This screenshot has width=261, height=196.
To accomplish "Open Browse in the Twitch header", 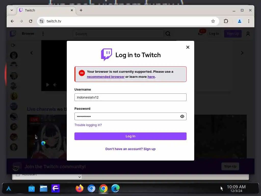I will tap(28, 33).
